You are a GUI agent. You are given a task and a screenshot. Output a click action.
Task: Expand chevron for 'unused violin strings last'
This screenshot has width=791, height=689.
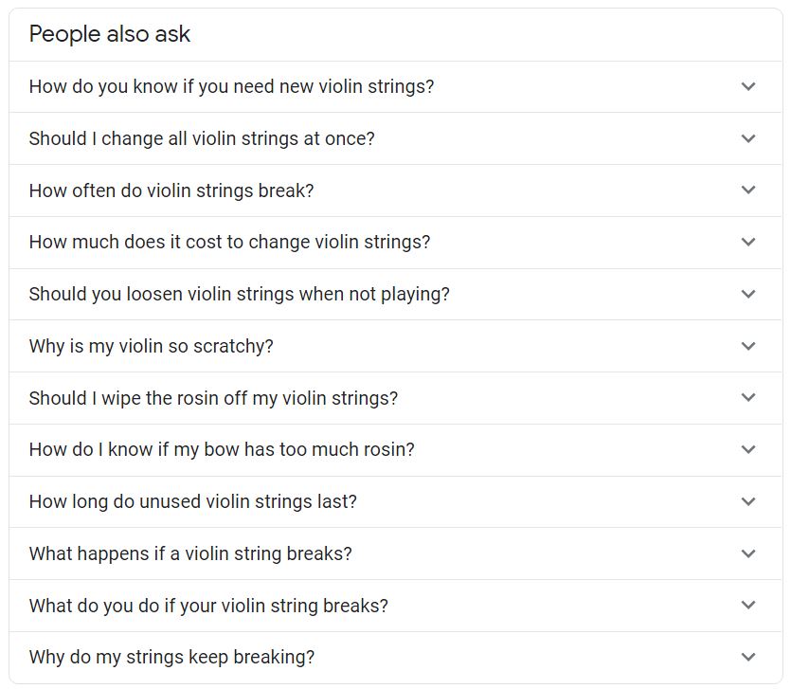click(x=748, y=501)
